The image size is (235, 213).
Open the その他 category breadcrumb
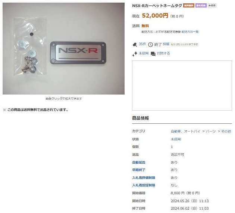pyautogui.click(x=226, y=131)
